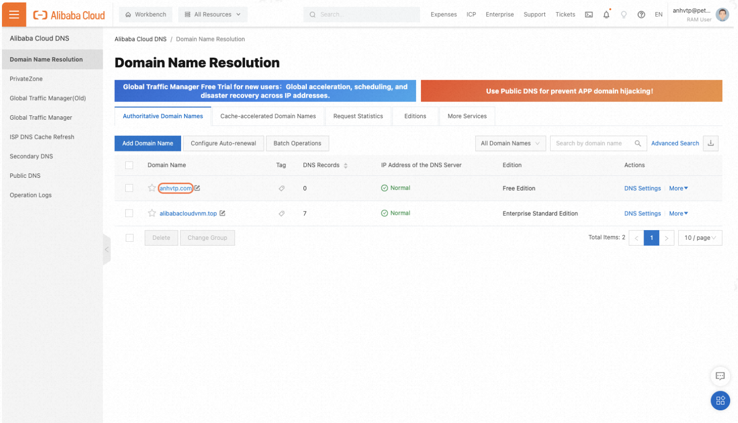Go to next page arrow
The height and width of the screenshot is (423, 738).
tap(667, 238)
